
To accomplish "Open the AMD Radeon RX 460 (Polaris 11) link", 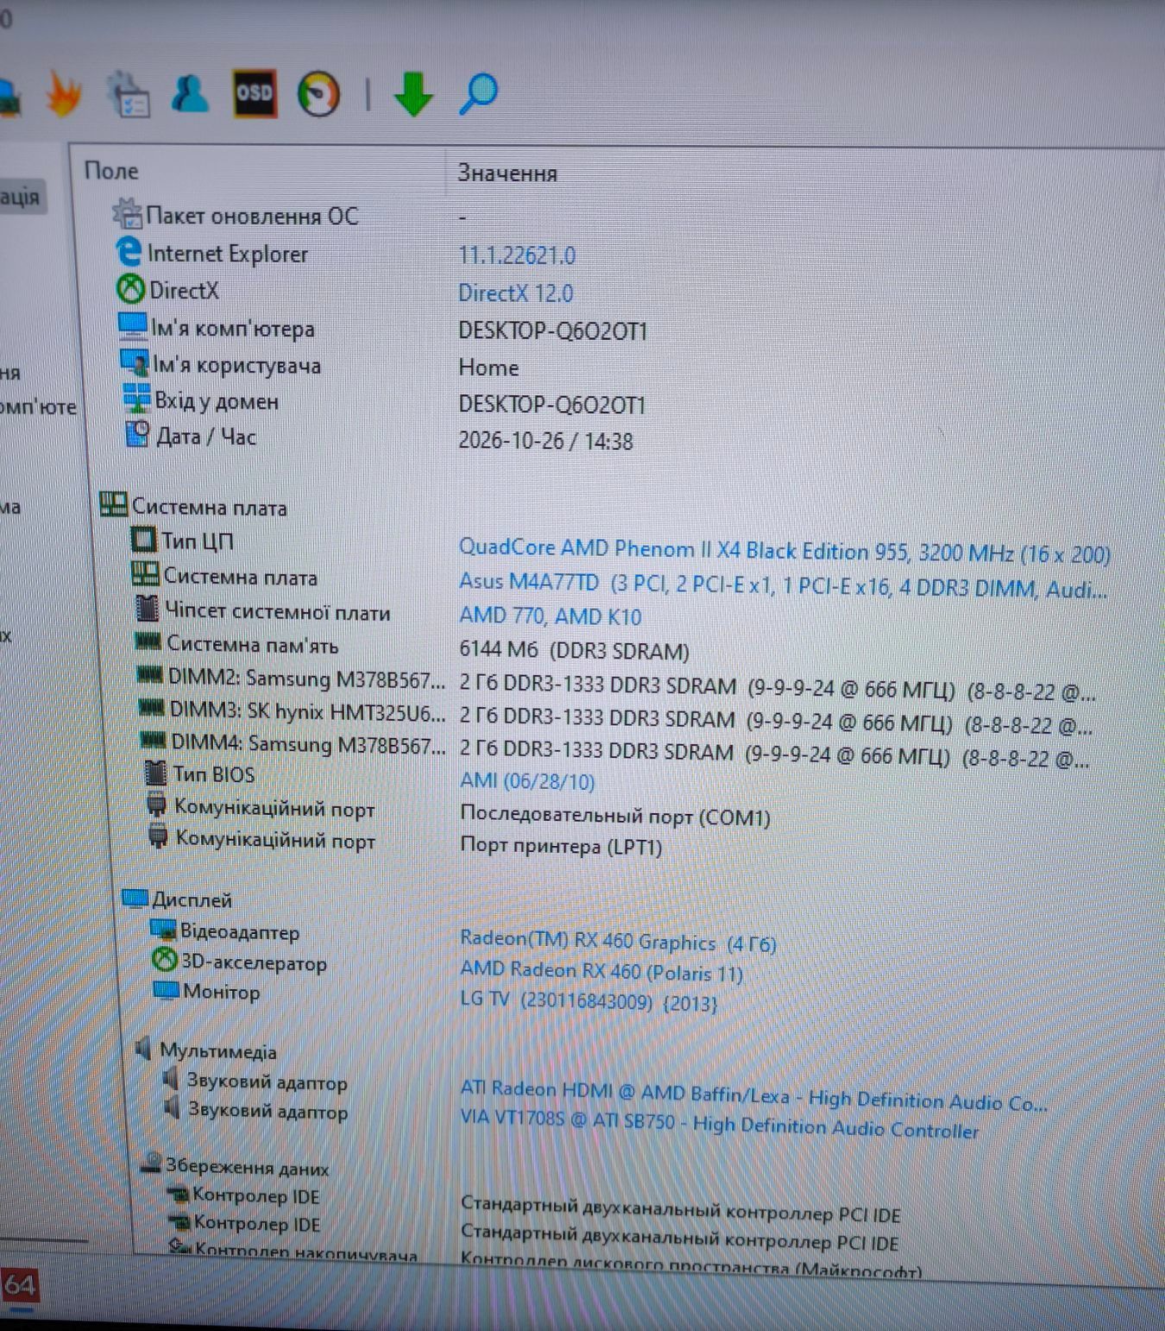I will [x=601, y=971].
